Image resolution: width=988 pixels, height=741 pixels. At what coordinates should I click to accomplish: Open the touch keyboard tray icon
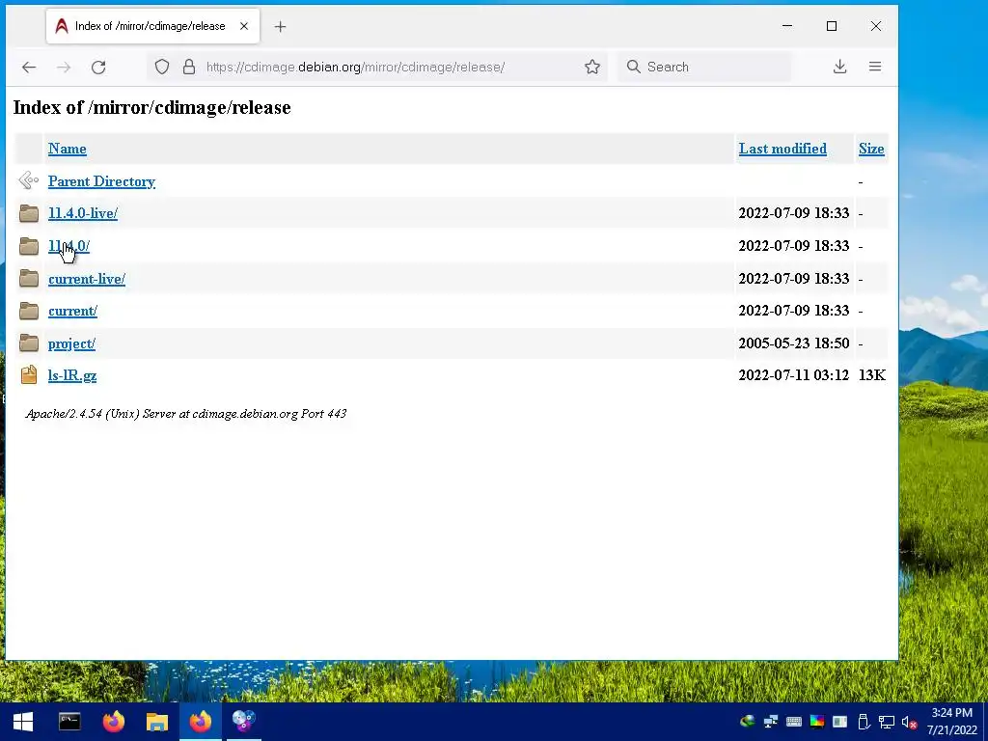794,722
